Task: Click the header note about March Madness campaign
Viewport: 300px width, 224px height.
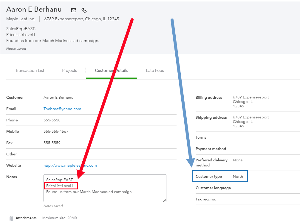Action: (x=53, y=41)
